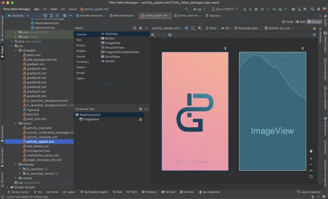Open the Default (en-us) locale dropdown
This screenshot has width=328, height=199.
279,28
